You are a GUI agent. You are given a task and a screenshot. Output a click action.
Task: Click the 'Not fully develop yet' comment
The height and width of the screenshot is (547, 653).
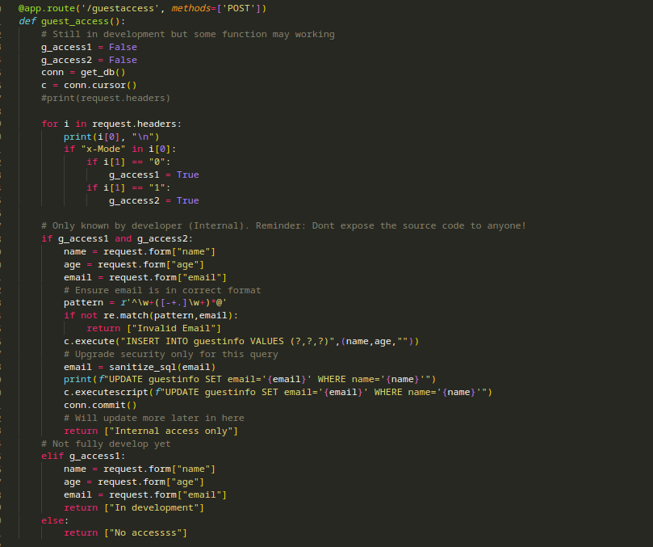pos(106,444)
